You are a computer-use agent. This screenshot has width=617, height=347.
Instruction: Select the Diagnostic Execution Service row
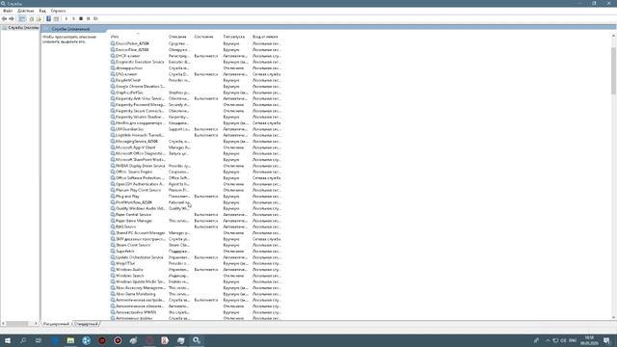(x=196, y=62)
